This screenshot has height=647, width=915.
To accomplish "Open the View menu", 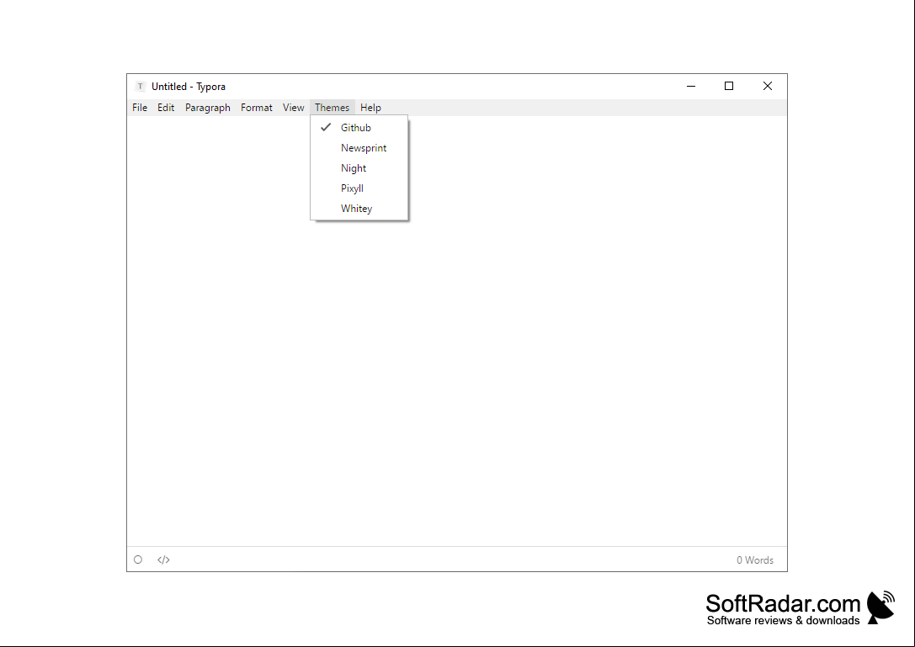I will [294, 108].
